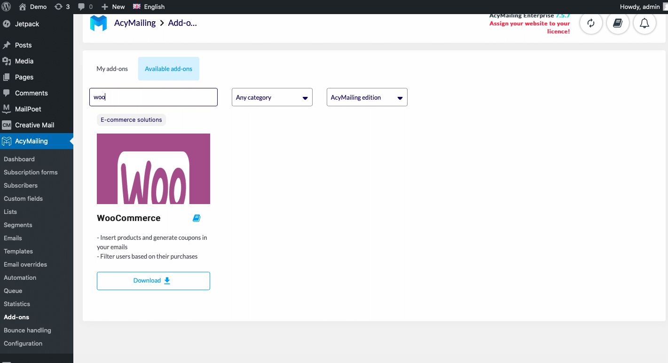The height and width of the screenshot is (363, 668).
Task: Click the WooCommerce add-on thumbnail
Action: coord(153,169)
